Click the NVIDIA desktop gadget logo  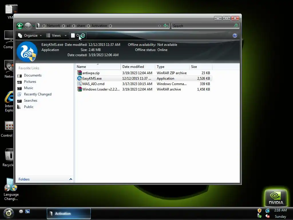(x=276, y=198)
